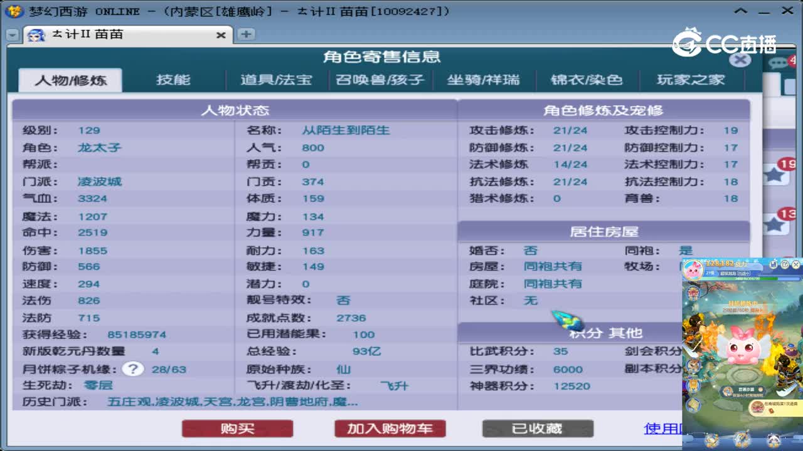The width and height of the screenshot is (803, 451).
Task: Open the chat bubble icon showing 4 messages
Action: pyautogui.click(x=780, y=63)
